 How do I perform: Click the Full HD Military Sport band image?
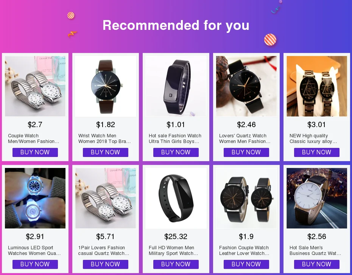(176, 198)
